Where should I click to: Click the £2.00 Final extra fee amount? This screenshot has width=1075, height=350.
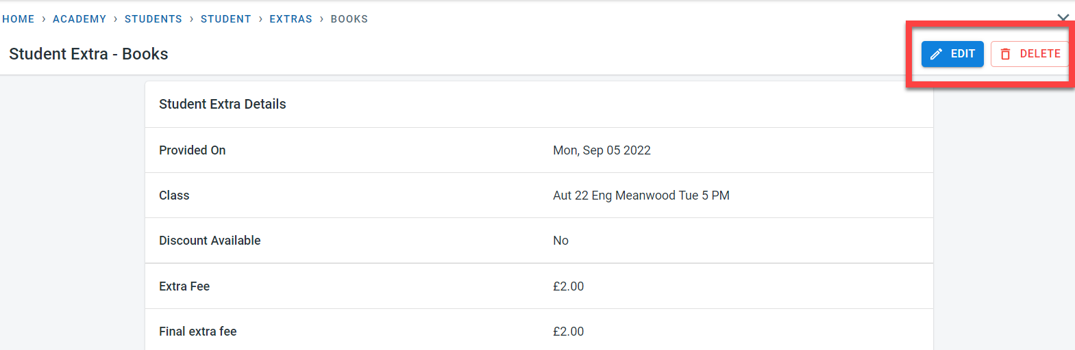coord(568,332)
